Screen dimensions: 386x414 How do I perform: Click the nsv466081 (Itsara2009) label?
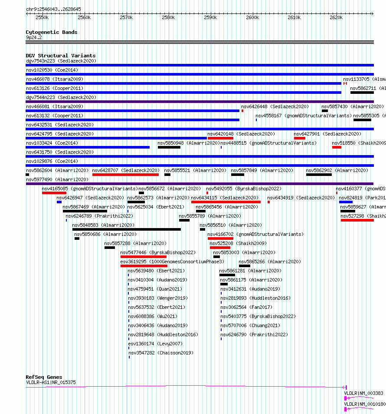(x=55, y=106)
